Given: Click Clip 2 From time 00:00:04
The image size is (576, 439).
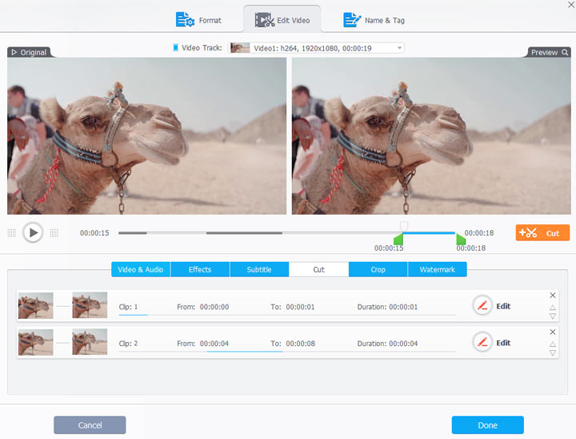Looking at the screenshot, I should coord(214,344).
